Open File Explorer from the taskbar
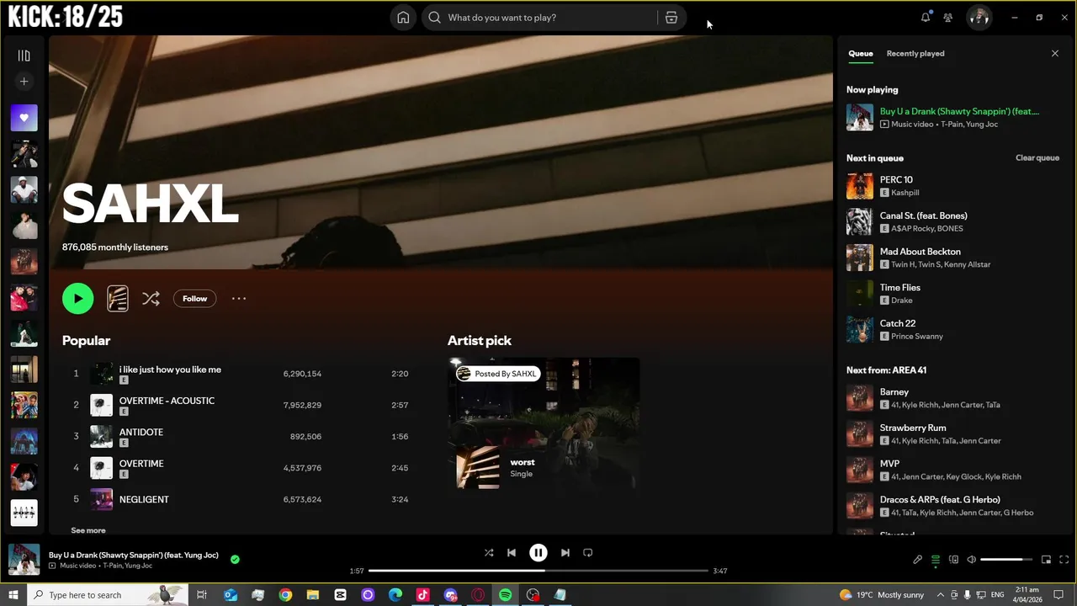The image size is (1077, 606). click(313, 595)
